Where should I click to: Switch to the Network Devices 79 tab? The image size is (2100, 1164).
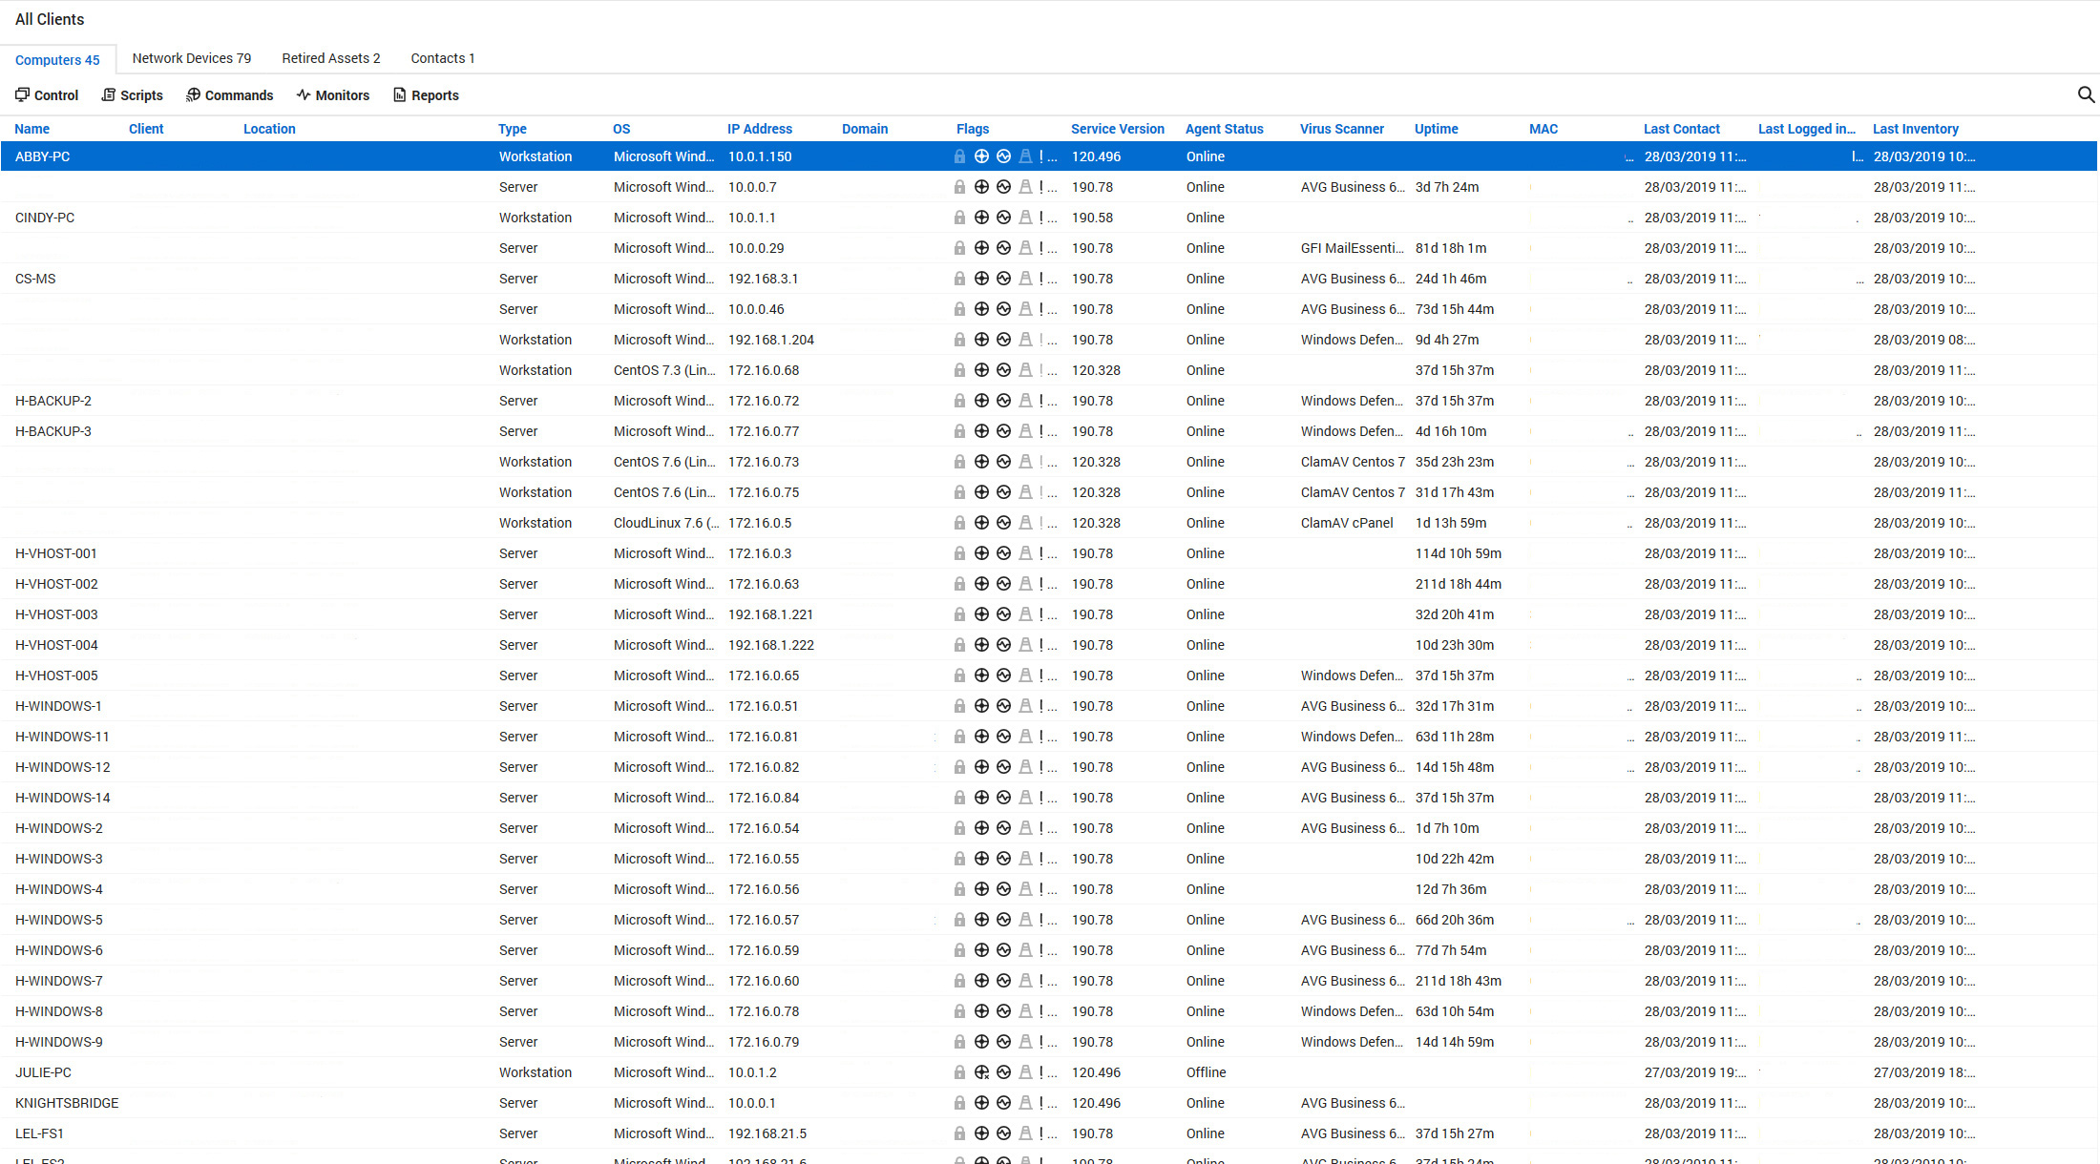tap(192, 58)
